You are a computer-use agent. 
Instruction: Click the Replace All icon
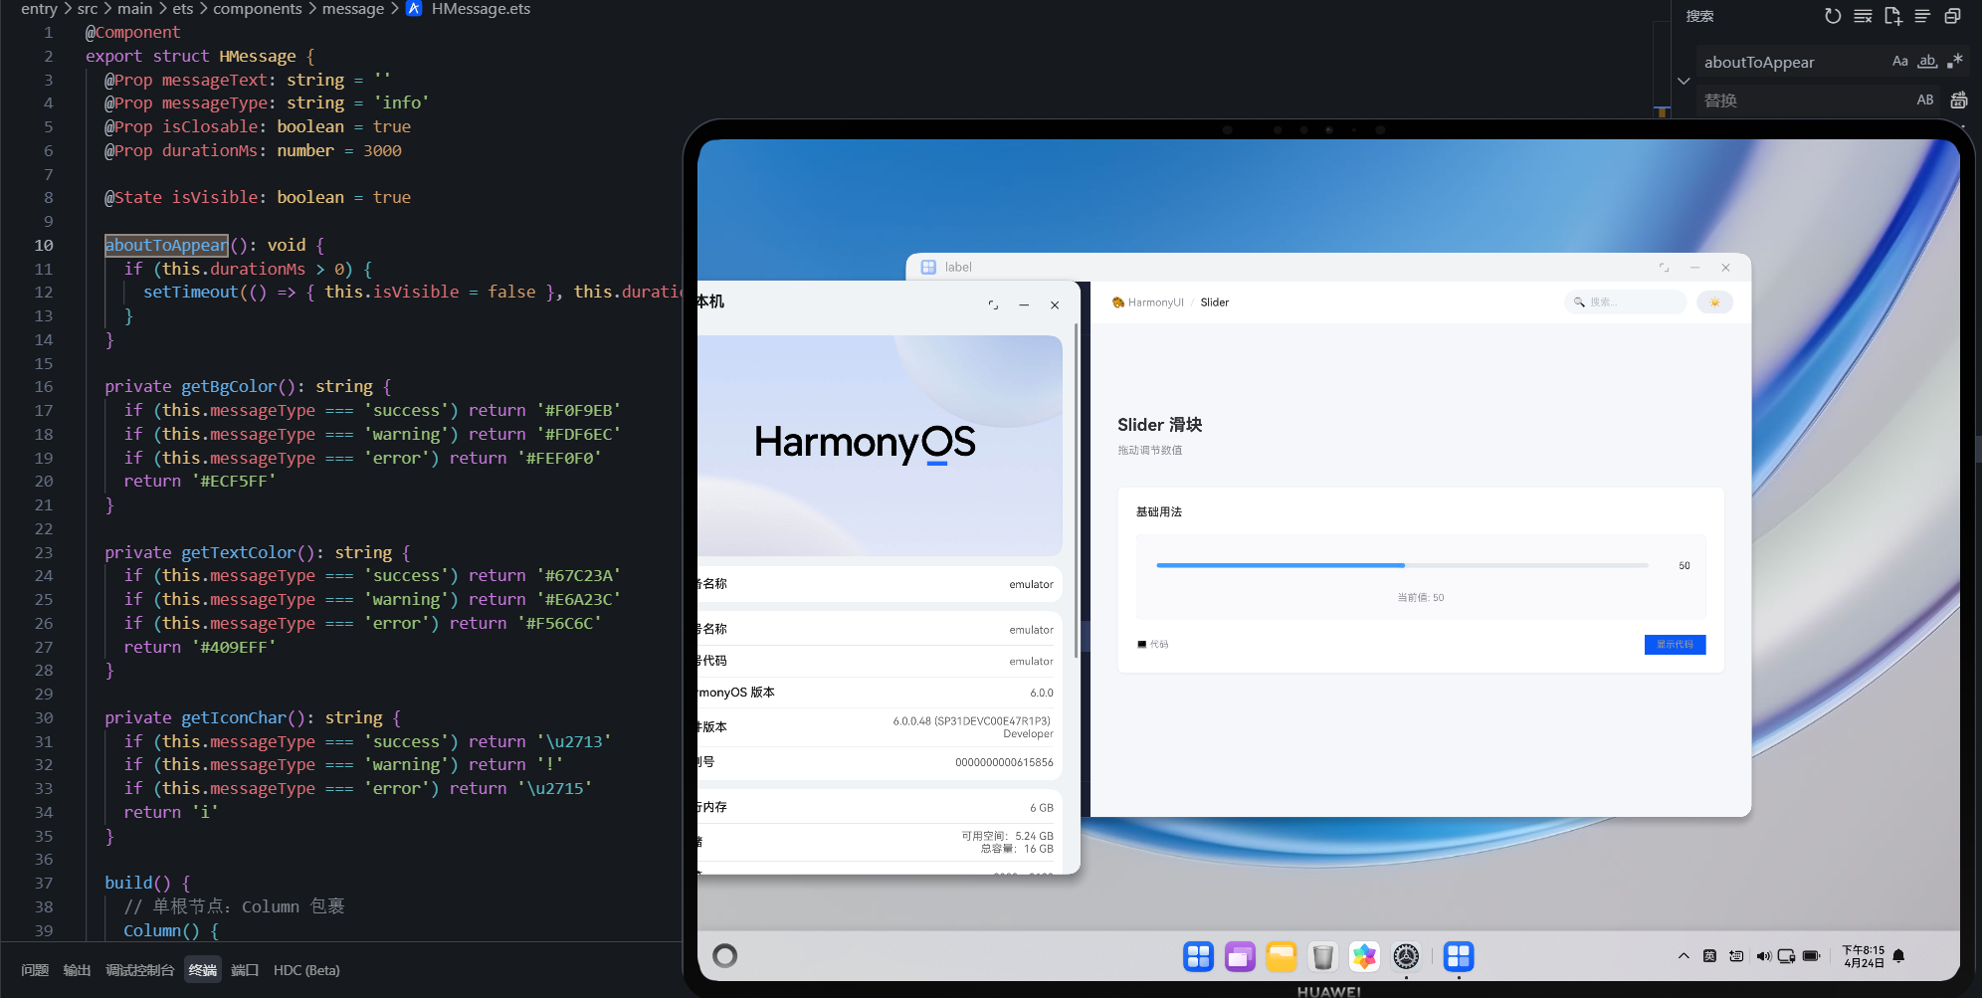coord(1958,100)
